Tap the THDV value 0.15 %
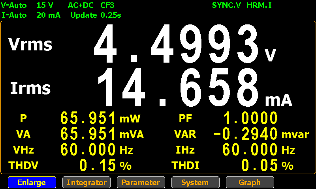The image size is (316, 189). [x=98, y=165]
